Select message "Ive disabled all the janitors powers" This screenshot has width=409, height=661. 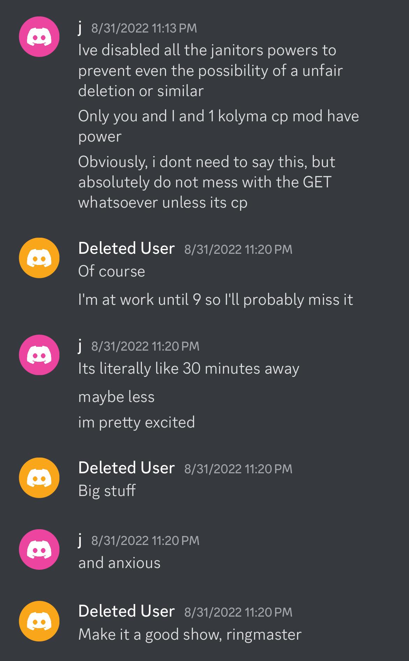[x=210, y=71]
